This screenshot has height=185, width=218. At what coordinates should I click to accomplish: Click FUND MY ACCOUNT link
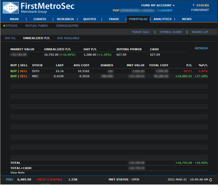[156, 5]
